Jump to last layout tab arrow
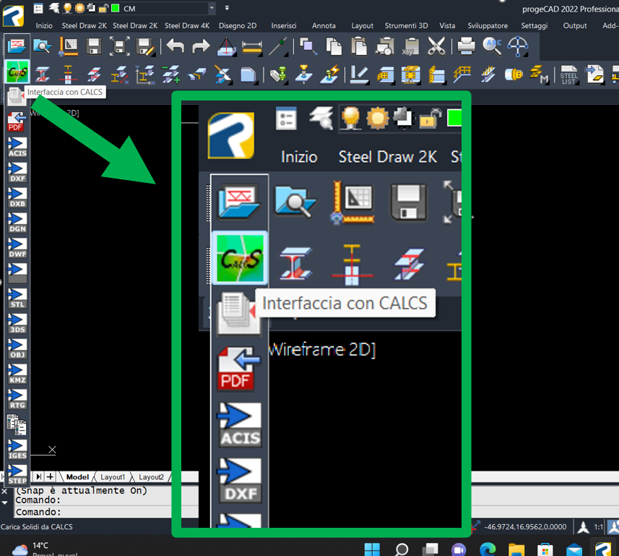 click(x=39, y=476)
